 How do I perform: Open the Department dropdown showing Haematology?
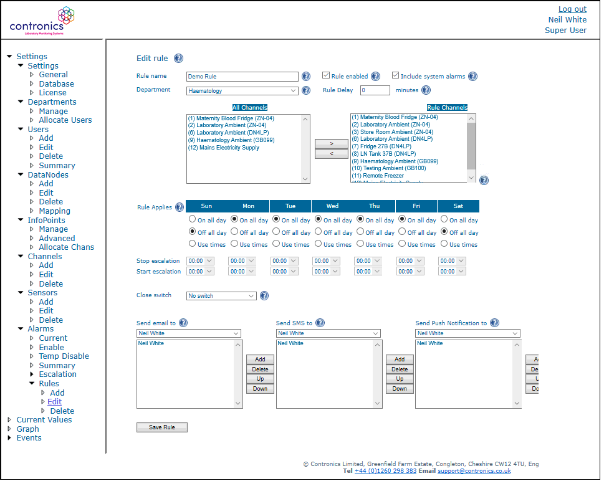[242, 91]
